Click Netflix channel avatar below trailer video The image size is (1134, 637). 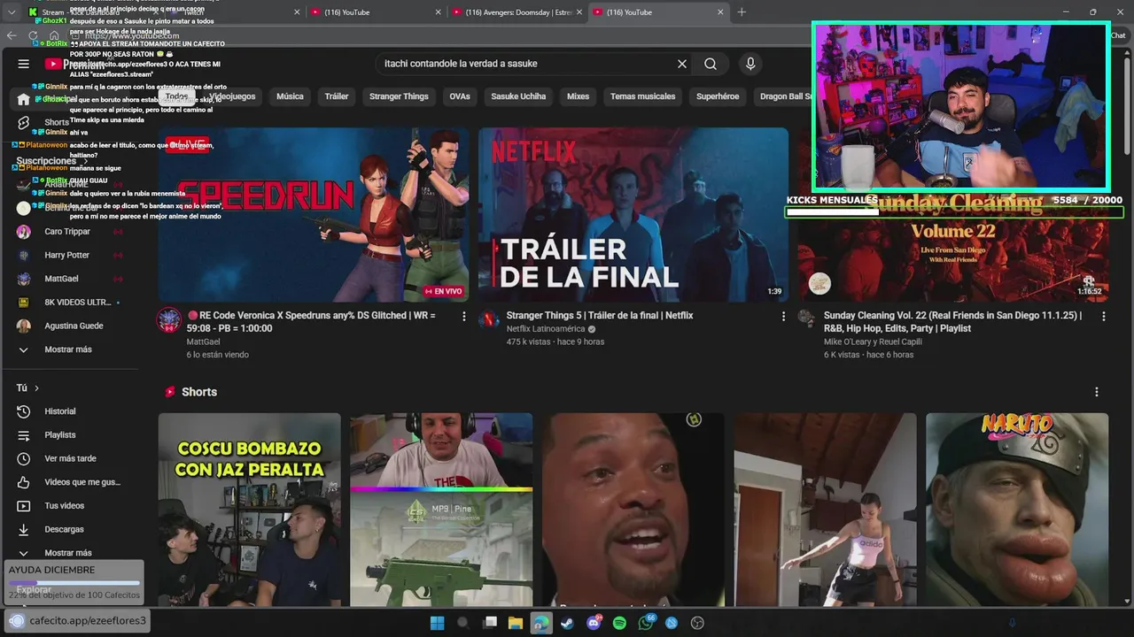489,319
